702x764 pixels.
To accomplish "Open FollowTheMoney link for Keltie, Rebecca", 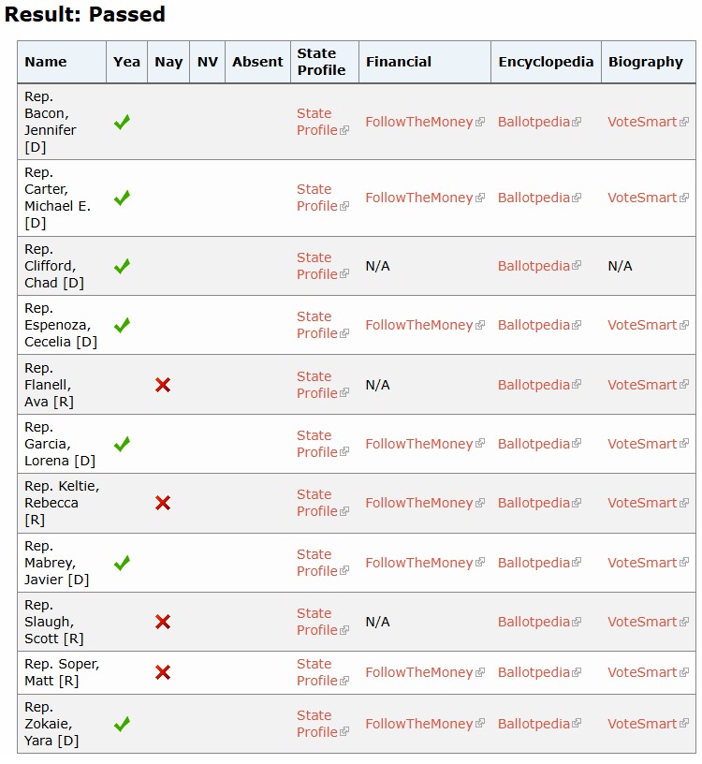I will coord(425,503).
